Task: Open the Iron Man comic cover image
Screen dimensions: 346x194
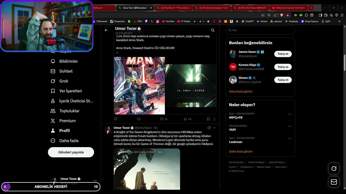Action: 139,86
